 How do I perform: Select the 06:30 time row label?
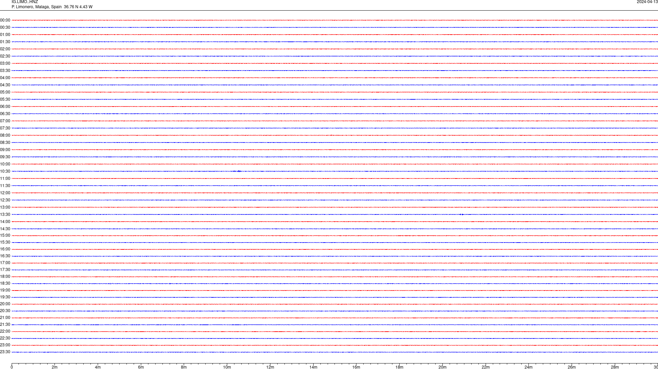(x=5, y=114)
